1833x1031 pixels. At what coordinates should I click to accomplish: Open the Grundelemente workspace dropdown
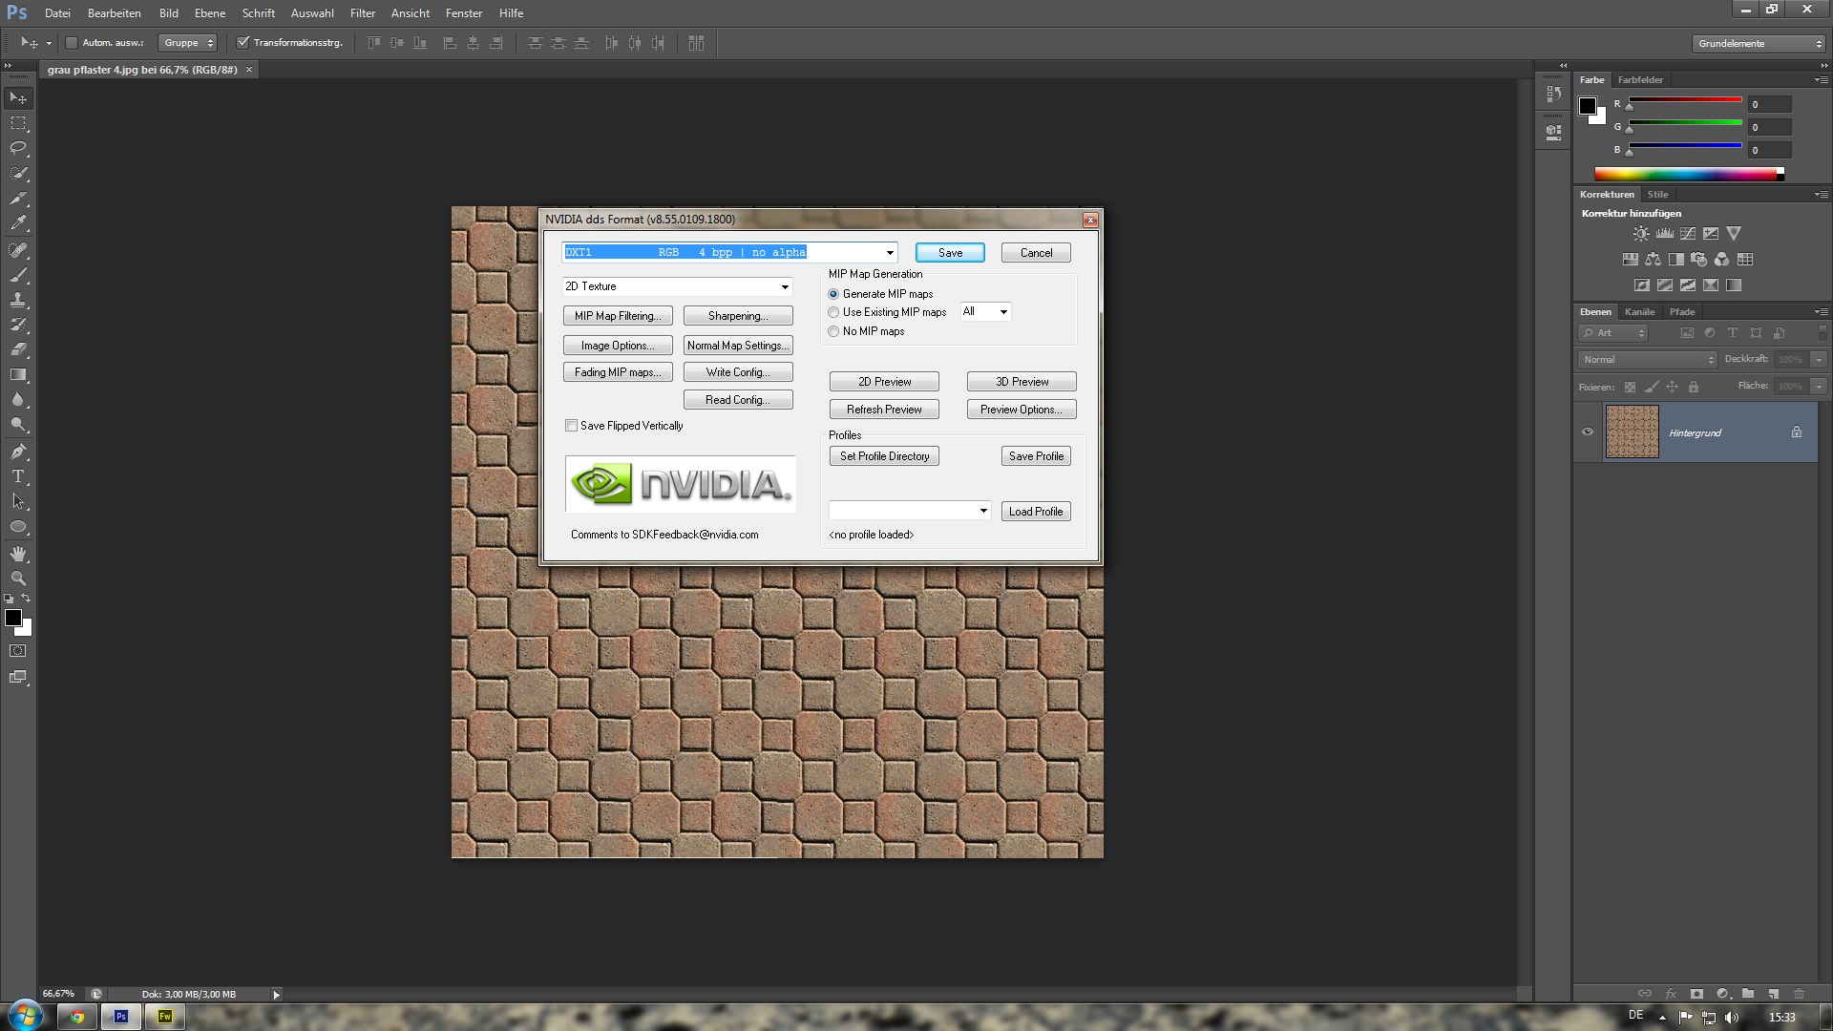coord(1759,43)
